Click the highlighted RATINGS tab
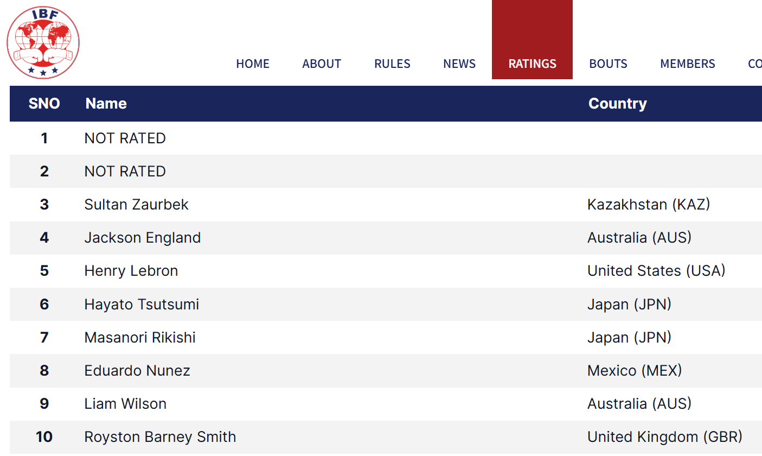 (532, 40)
